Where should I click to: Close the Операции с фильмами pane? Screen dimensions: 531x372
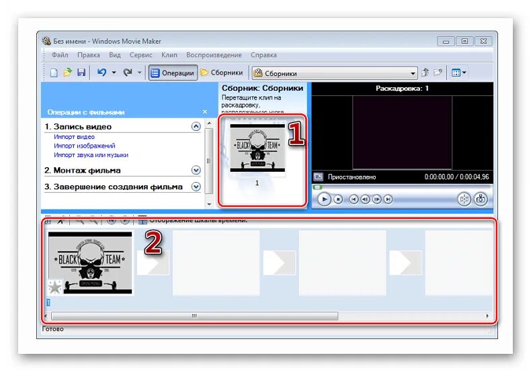click(205, 111)
